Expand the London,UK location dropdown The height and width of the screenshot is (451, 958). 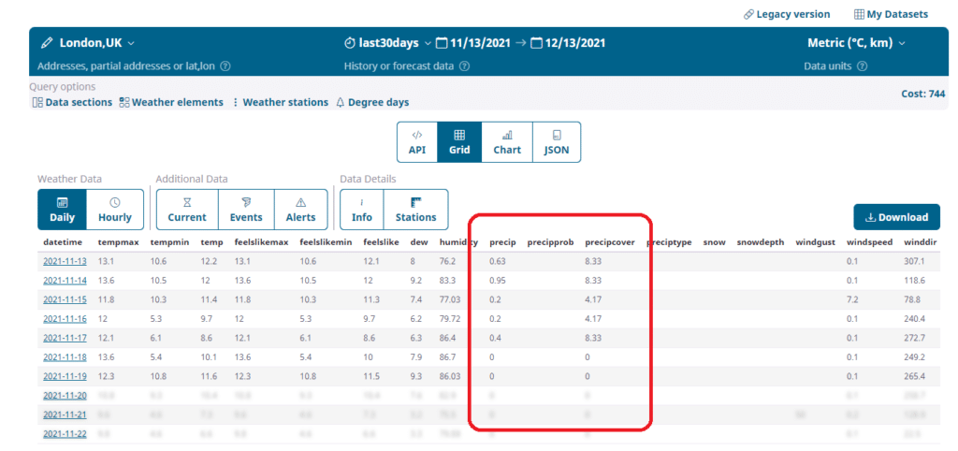(x=131, y=43)
